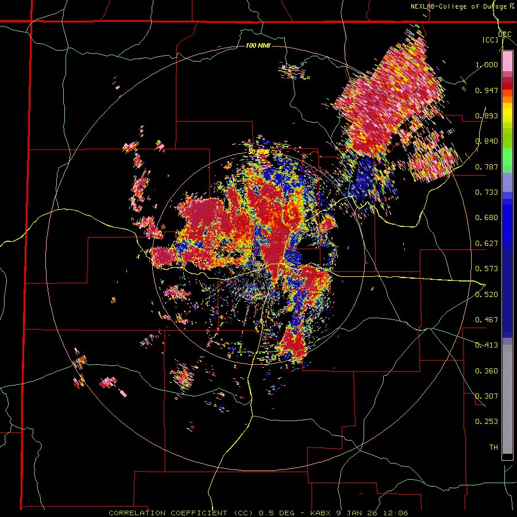The height and width of the screenshot is (517, 517).
Task: Click the 0.893 scale value
Action: (x=487, y=115)
